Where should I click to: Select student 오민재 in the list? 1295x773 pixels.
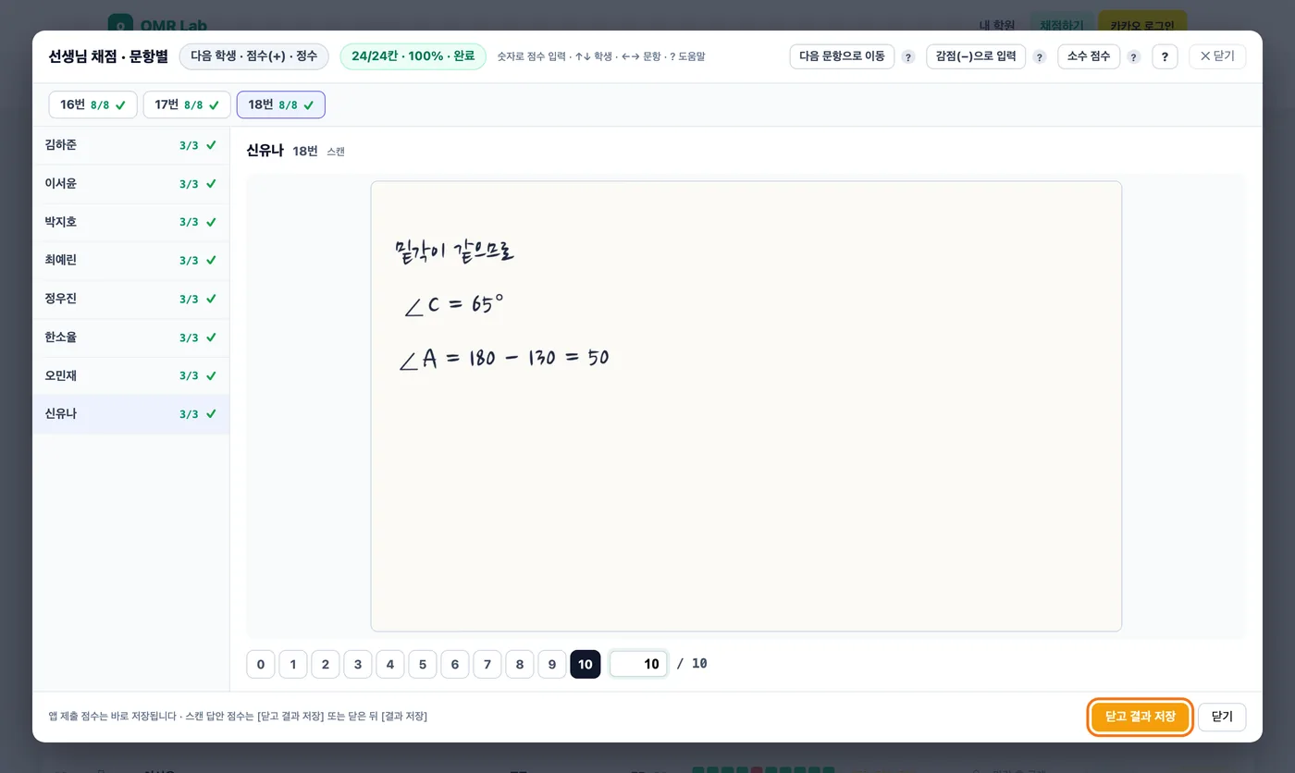click(x=131, y=375)
